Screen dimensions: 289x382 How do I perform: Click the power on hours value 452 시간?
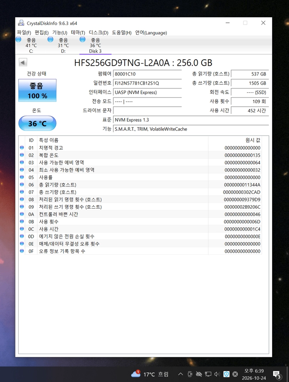point(250,111)
